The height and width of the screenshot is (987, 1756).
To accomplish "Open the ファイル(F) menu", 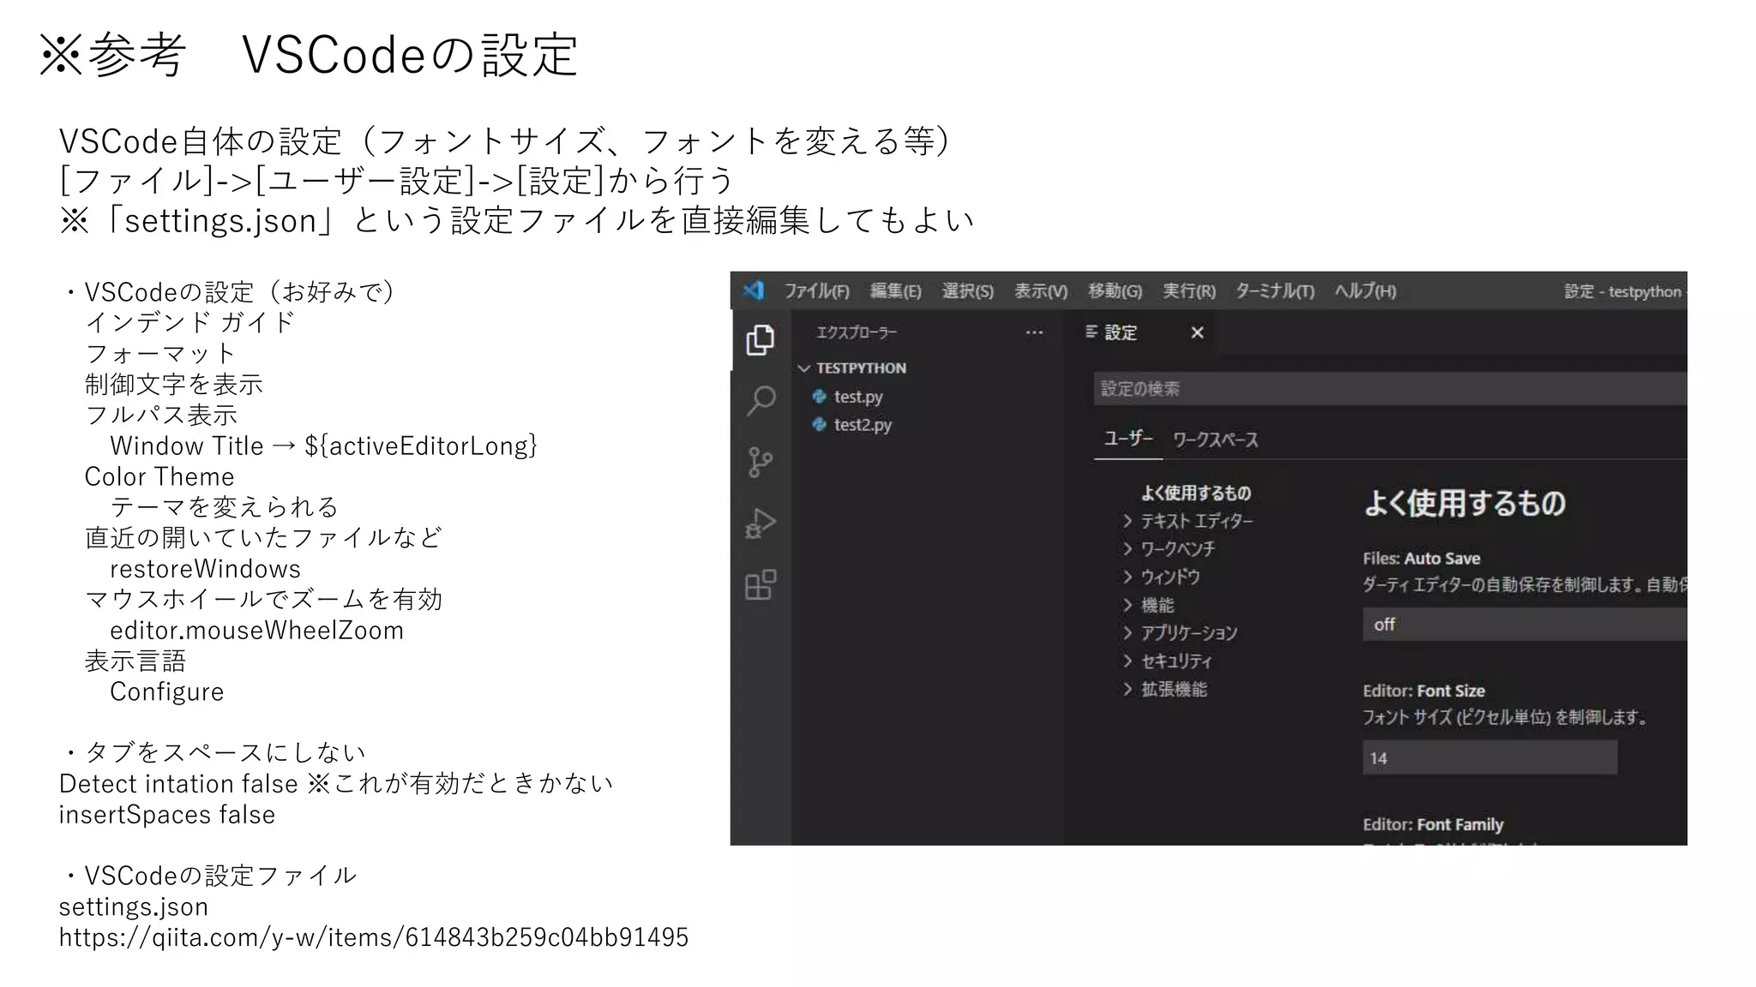I will coord(816,291).
